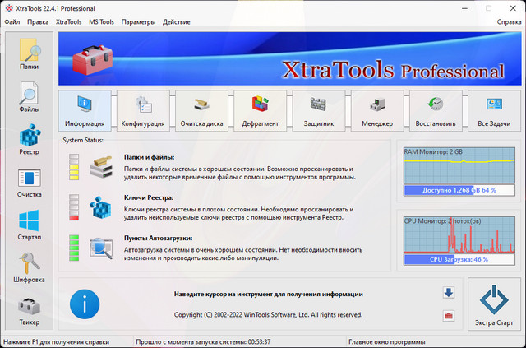Open the Папки tool in sidebar
Viewport: 526px width, 348px height.
tap(30, 58)
